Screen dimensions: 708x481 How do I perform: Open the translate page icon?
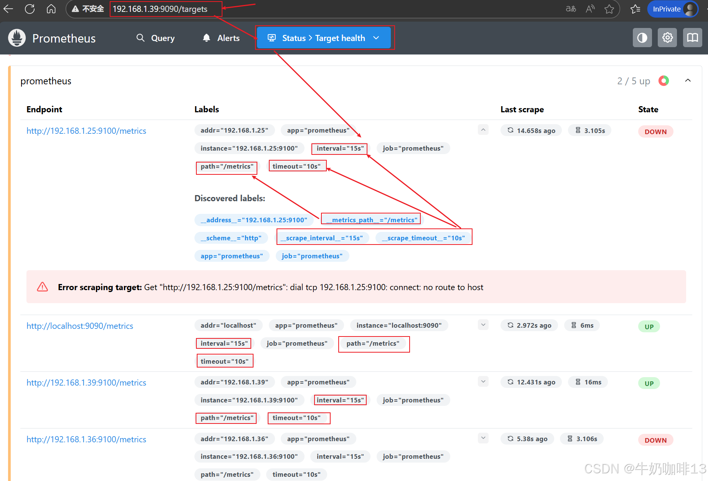click(571, 9)
